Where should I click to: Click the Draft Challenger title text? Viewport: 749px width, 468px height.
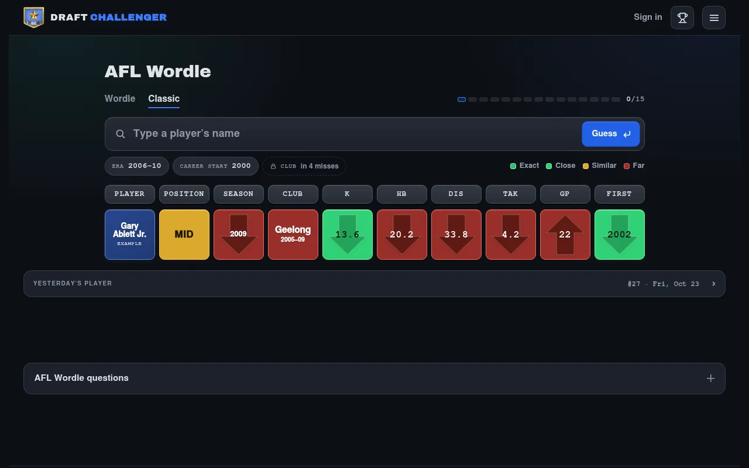(x=109, y=18)
